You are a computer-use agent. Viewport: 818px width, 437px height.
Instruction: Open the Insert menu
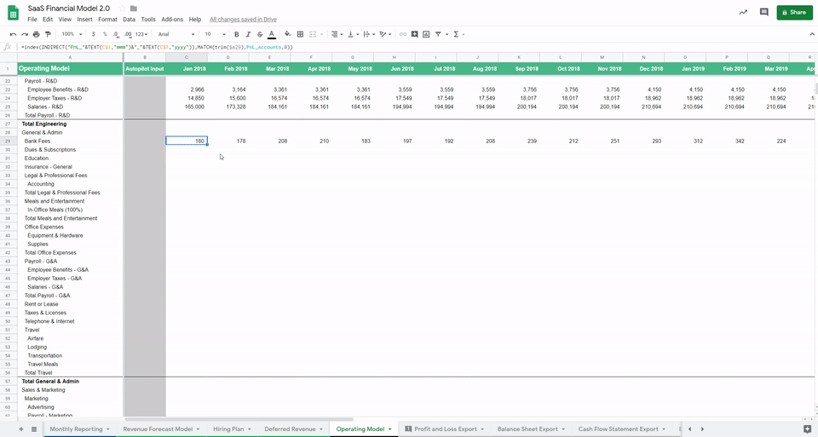(84, 19)
